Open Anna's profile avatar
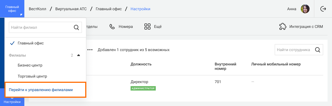The width and height of the screenshot is (332, 106). point(305,9)
